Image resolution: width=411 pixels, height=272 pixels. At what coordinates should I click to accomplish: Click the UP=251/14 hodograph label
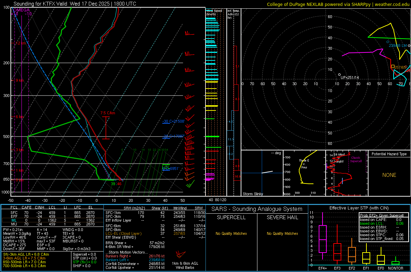(350, 77)
